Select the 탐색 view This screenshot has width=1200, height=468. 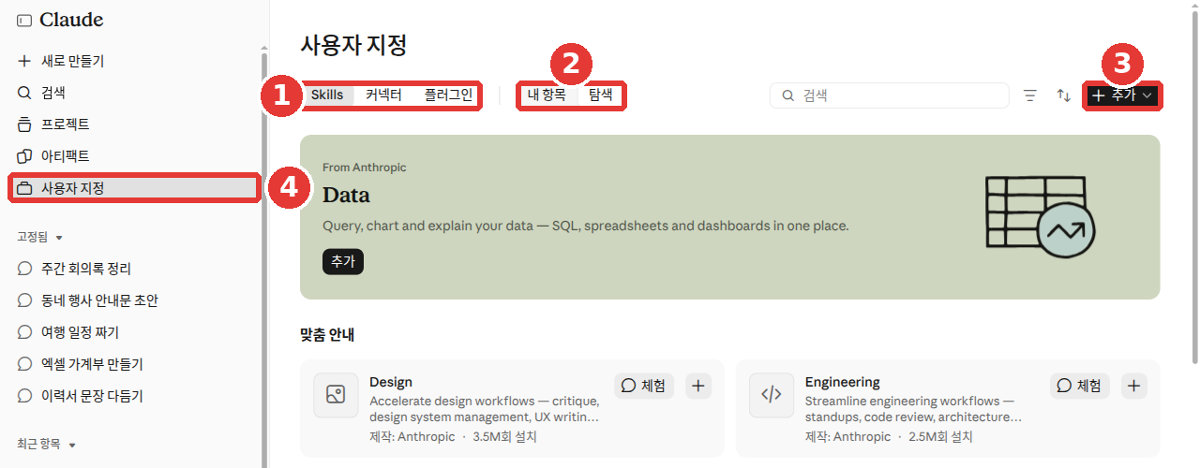(x=600, y=95)
